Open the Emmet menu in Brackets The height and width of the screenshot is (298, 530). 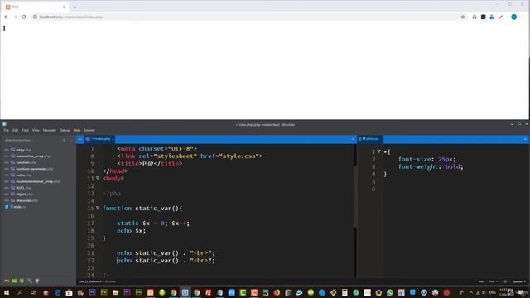click(89, 130)
